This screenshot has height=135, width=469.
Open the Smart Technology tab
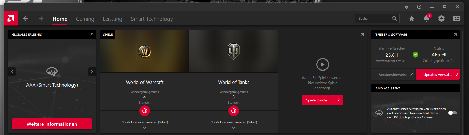(152, 19)
